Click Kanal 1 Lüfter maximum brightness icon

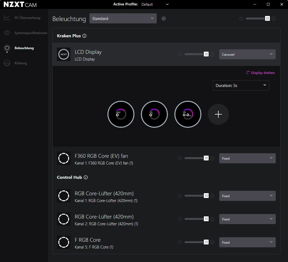212,196
